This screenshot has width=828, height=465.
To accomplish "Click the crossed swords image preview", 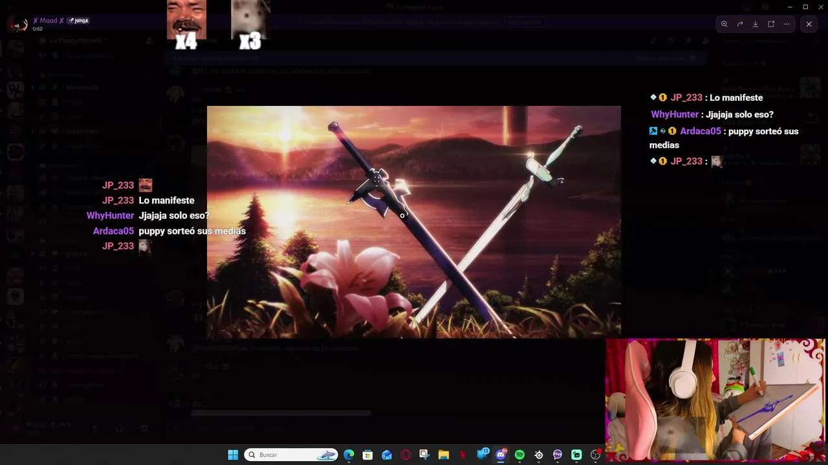I will click(414, 222).
